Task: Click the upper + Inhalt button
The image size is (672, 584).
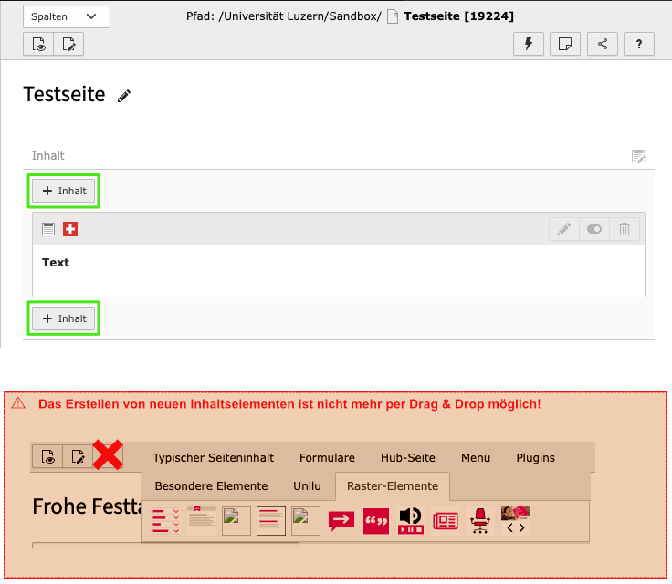Action: pyautogui.click(x=63, y=191)
